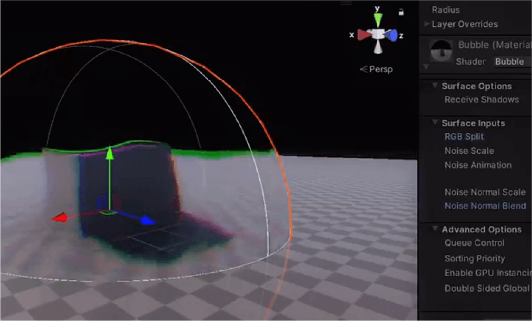The image size is (532, 321).
Task: Collapse the Surface Inputs foldout
Action: click(x=435, y=123)
